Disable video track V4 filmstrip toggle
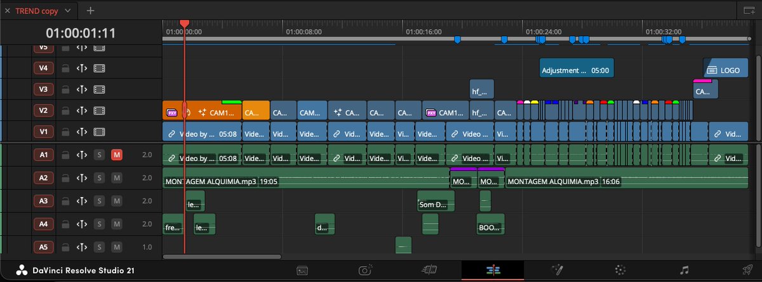 (100, 68)
